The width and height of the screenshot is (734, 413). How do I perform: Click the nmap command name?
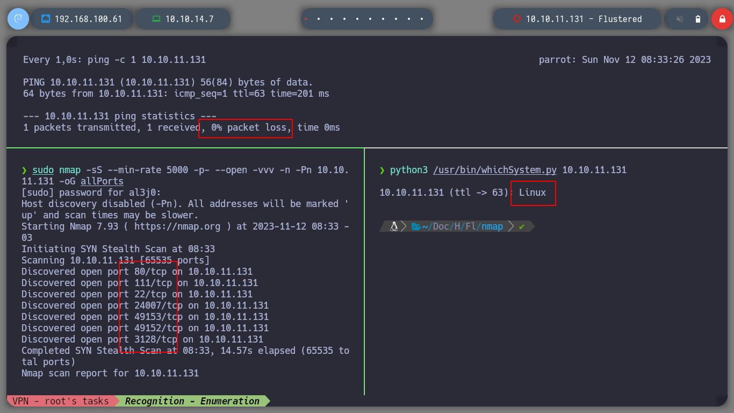(x=70, y=170)
